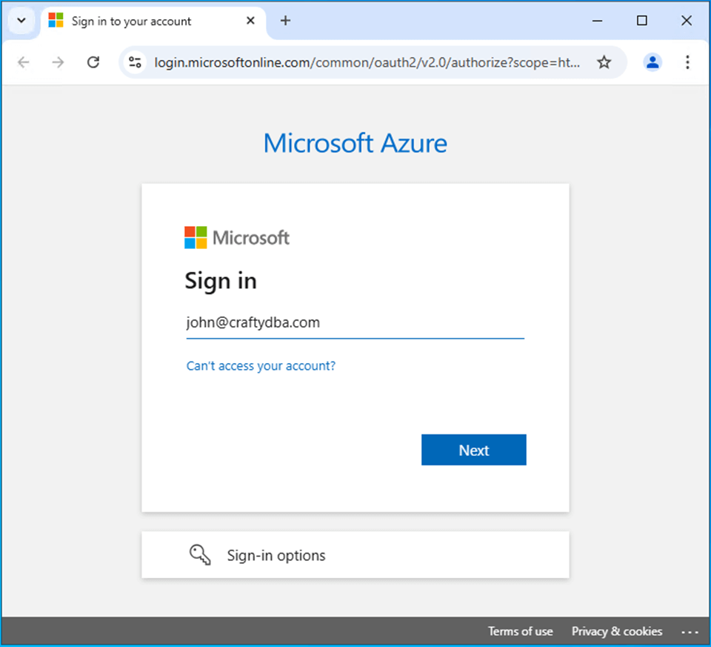The width and height of the screenshot is (711, 647).
Task: Click the Microsoft Azure heading
Action: (x=355, y=143)
